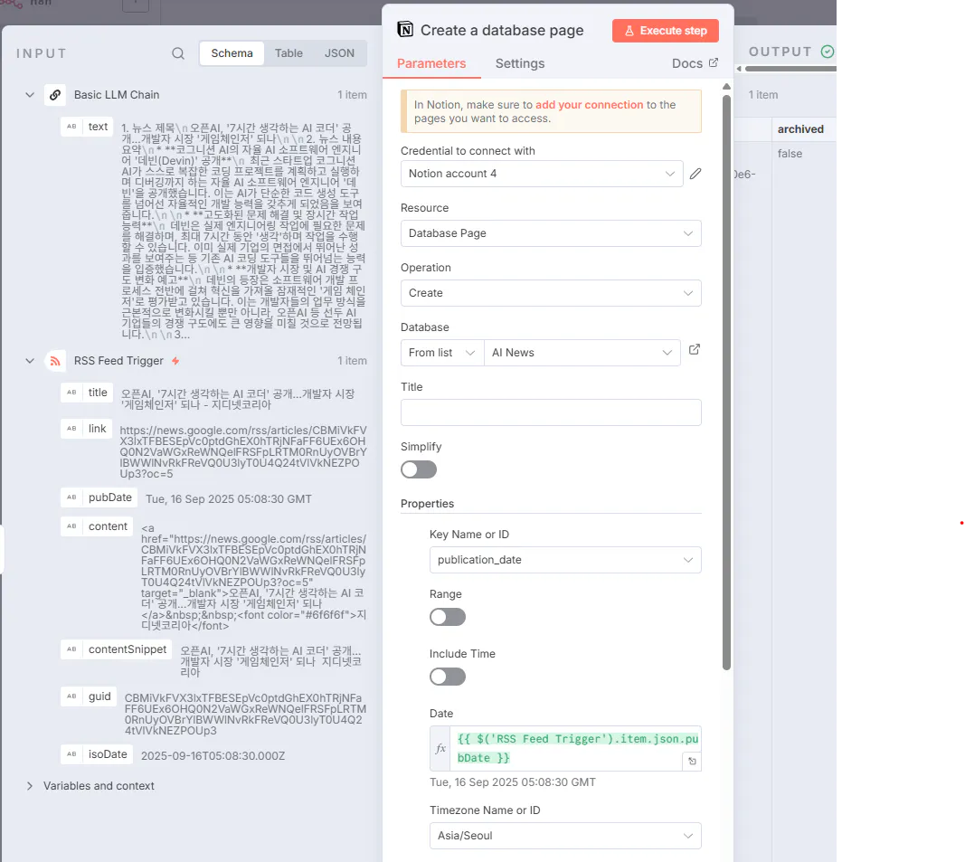Image resolution: width=965 pixels, height=862 pixels.
Task: Click the green output success check icon
Action: [x=828, y=52]
